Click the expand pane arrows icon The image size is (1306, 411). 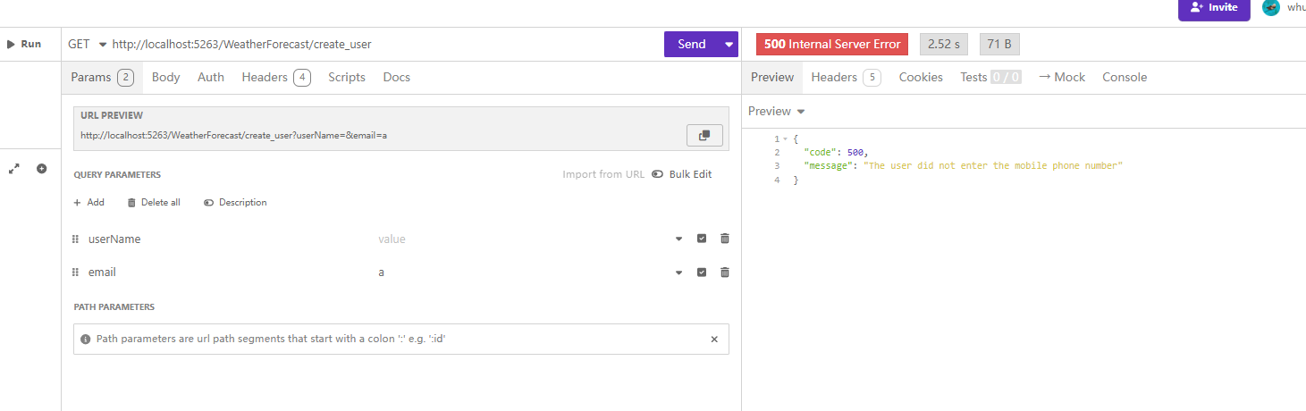[14, 168]
